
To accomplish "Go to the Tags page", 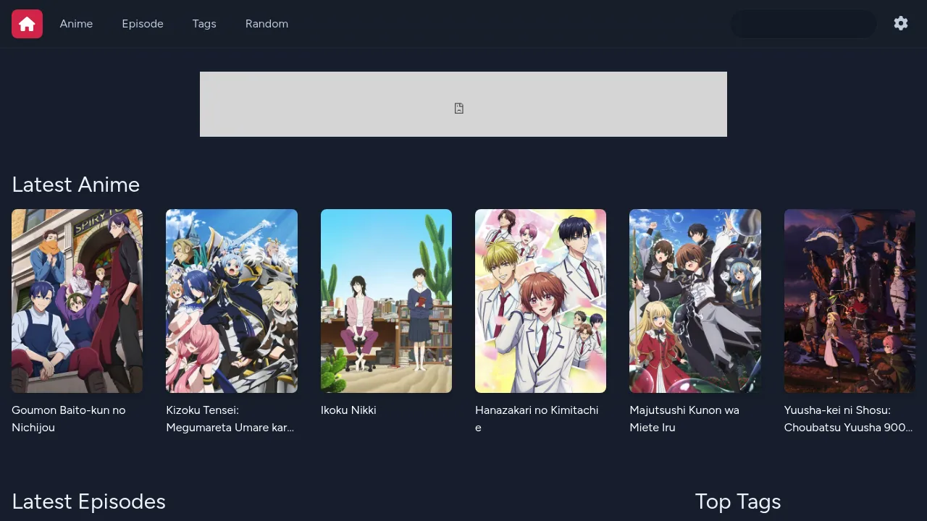I will tap(204, 23).
